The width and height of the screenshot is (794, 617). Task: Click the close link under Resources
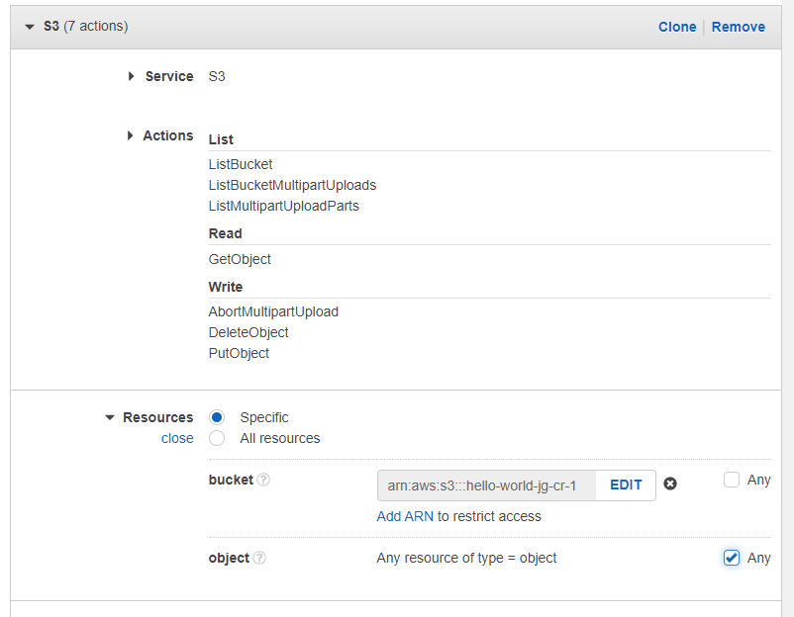click(177, 438)
